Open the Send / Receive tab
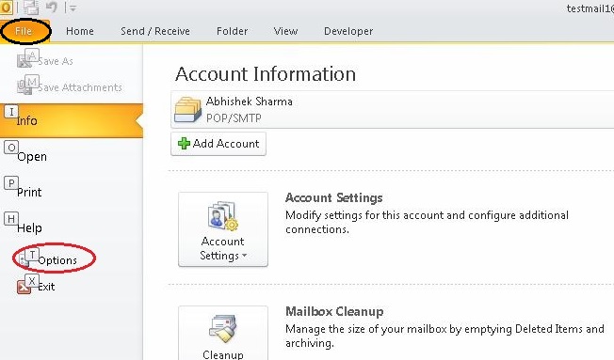The image size is (614, 360). [155, 31]
